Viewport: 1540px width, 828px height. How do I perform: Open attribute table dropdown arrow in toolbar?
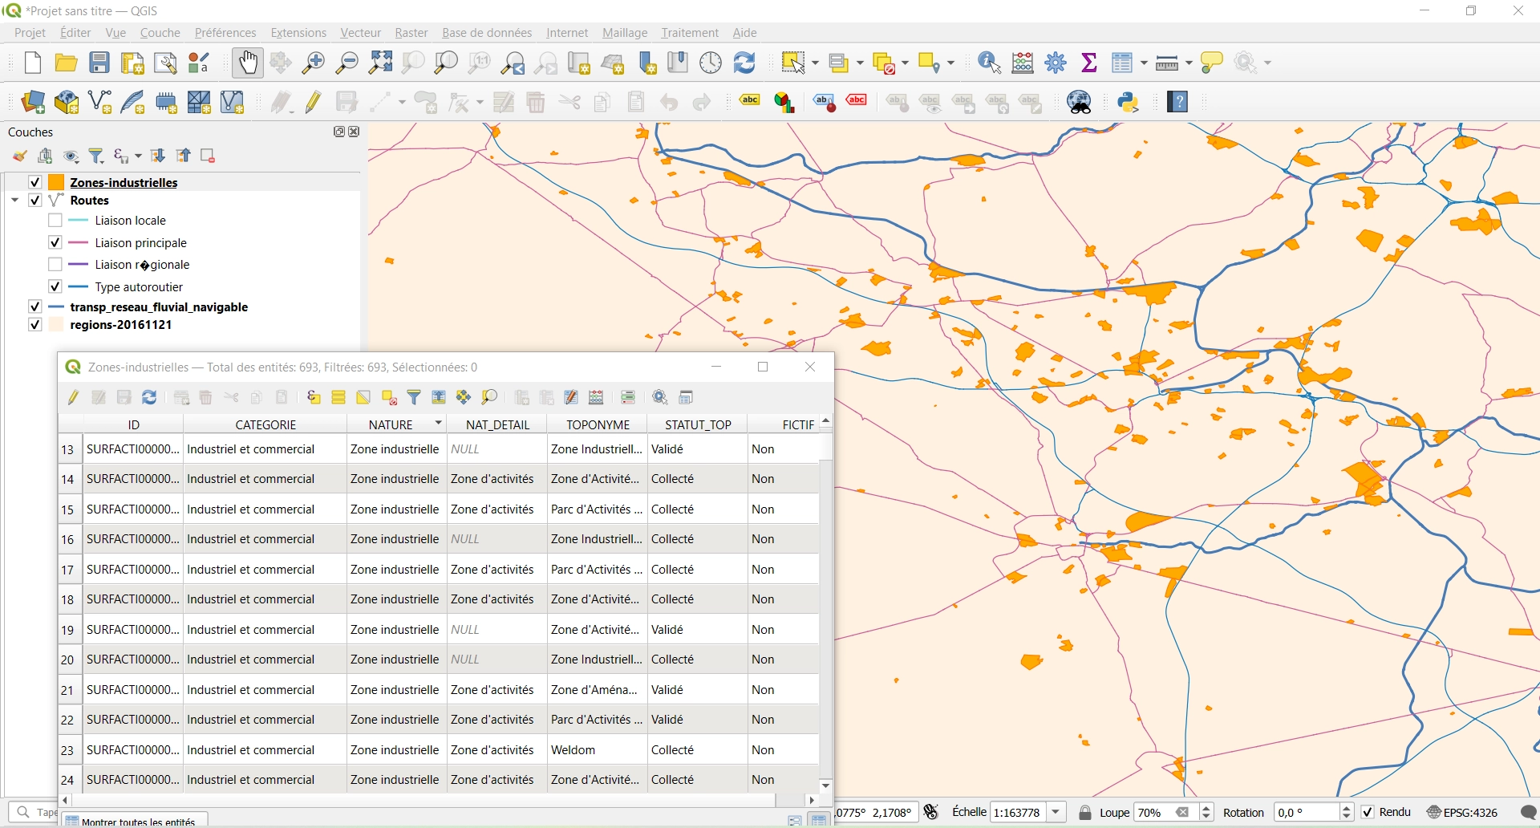(x=1145, y=63)
